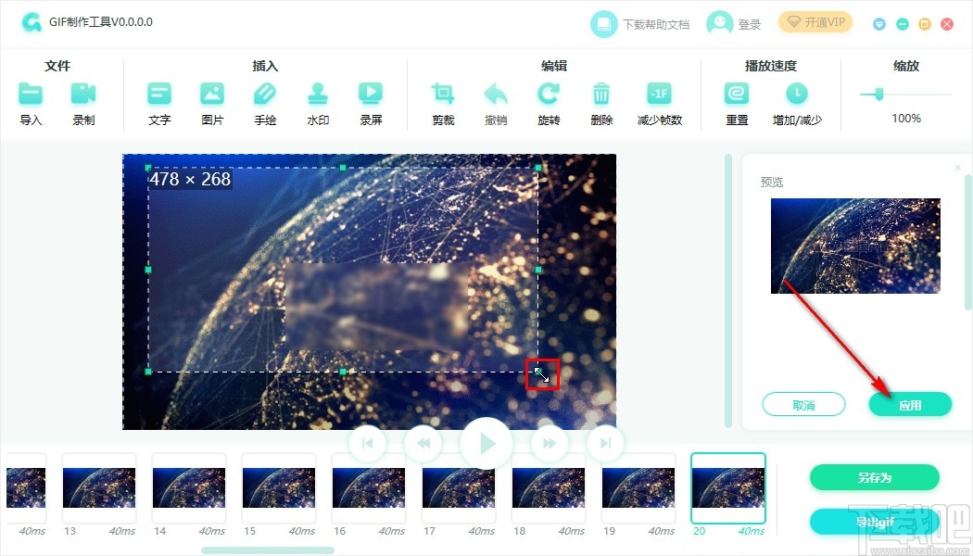Insert a picture with the 图片 icon
Screen dimensions: 973x556
212,94
